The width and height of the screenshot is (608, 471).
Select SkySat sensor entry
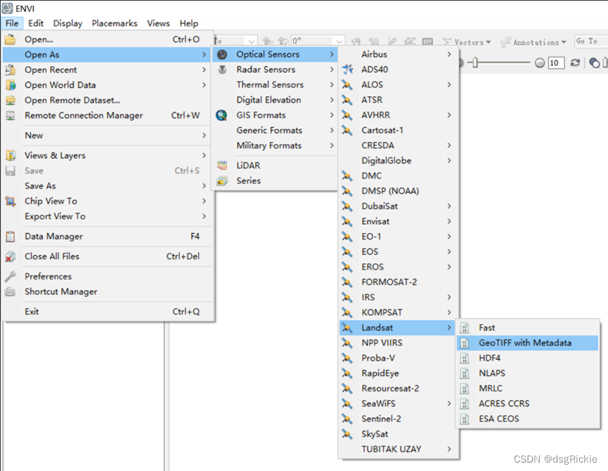399,434
